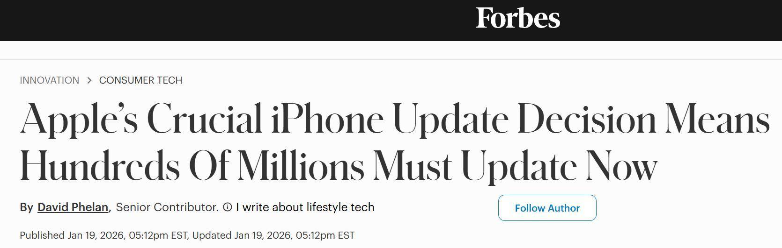Click "Hundreds Of Millions" in the headline
The width and height of the screenshot is (782, 248).
point(192,166)
